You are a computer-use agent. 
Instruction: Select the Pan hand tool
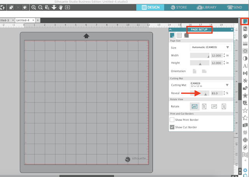tap(61, 7)
